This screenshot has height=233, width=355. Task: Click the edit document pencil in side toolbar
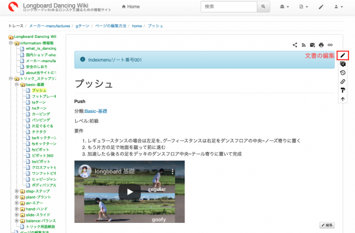[343, 56]
